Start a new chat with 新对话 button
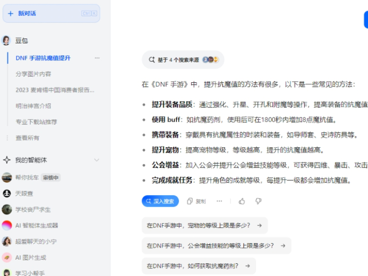 pos(51,13)
